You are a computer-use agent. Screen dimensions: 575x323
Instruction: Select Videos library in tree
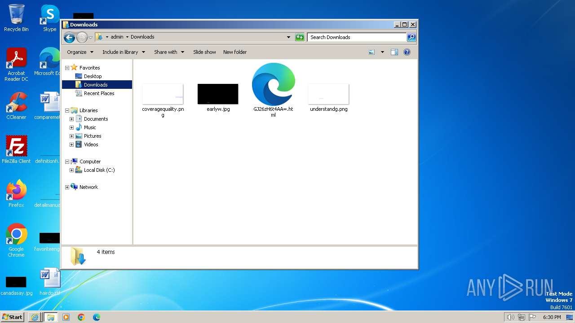coord(91,144)
